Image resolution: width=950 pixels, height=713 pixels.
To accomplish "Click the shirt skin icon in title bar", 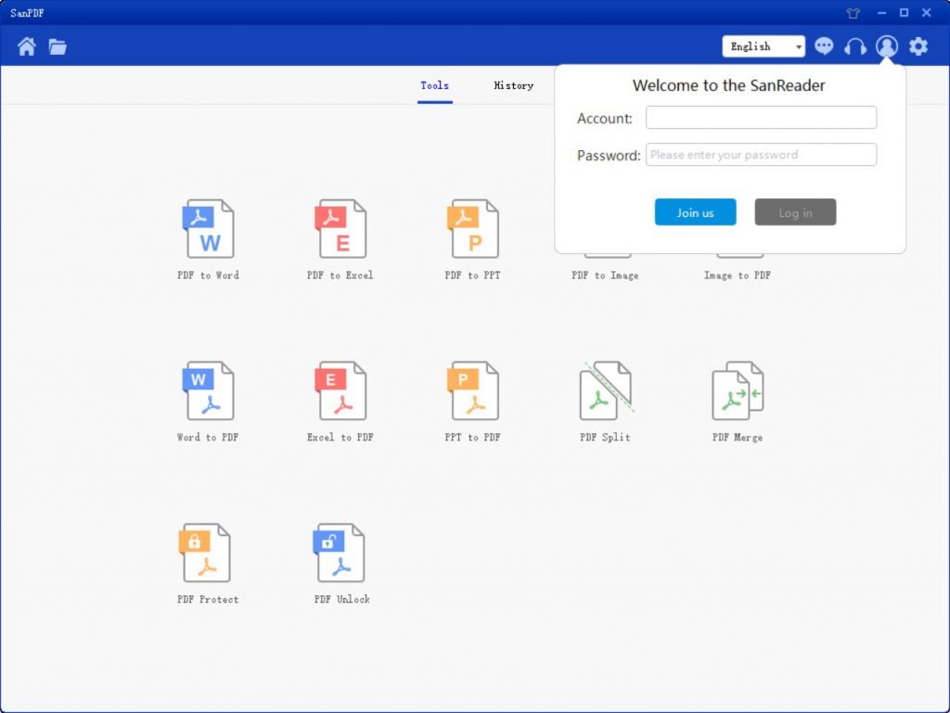I will (x=854, y=13).
